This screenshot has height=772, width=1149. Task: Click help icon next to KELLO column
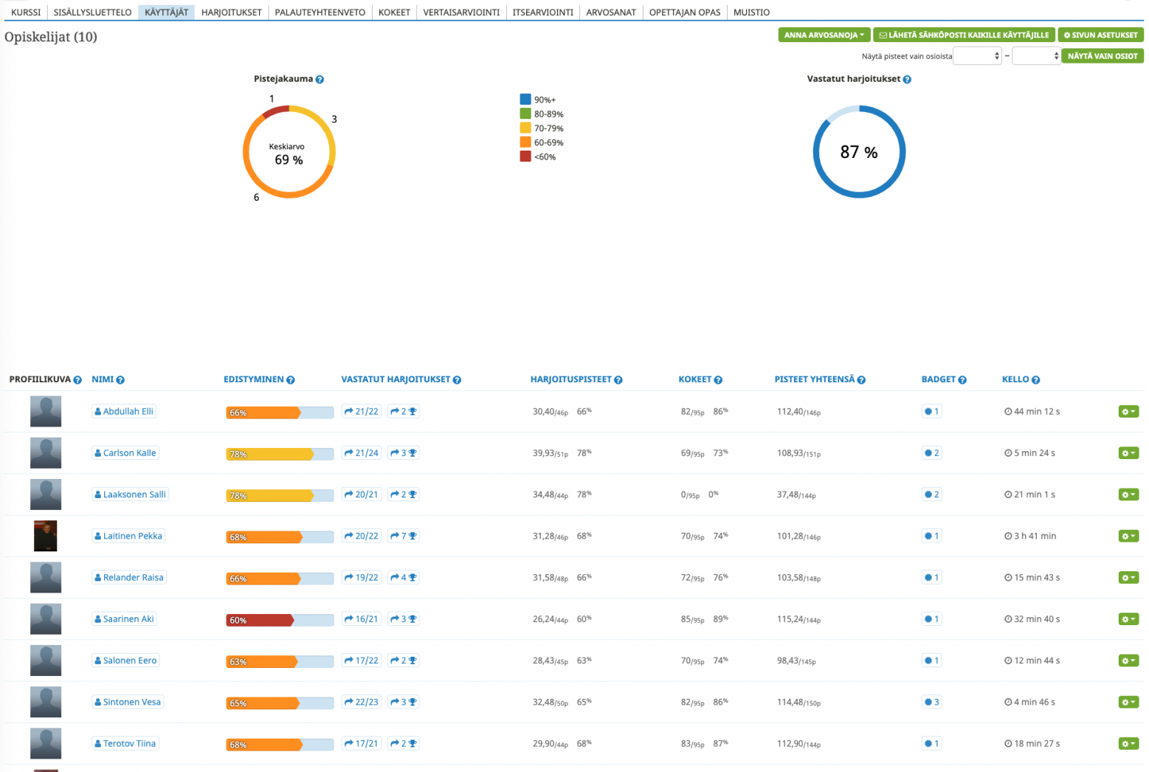(x=1035, y=380)
